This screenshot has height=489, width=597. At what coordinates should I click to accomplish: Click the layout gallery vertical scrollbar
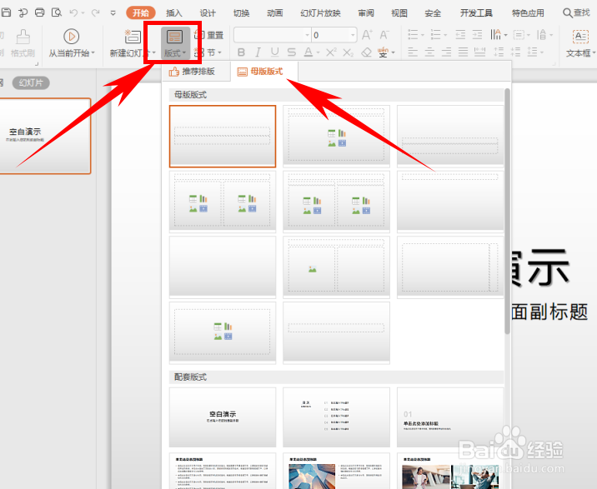(x=507, y=212)
